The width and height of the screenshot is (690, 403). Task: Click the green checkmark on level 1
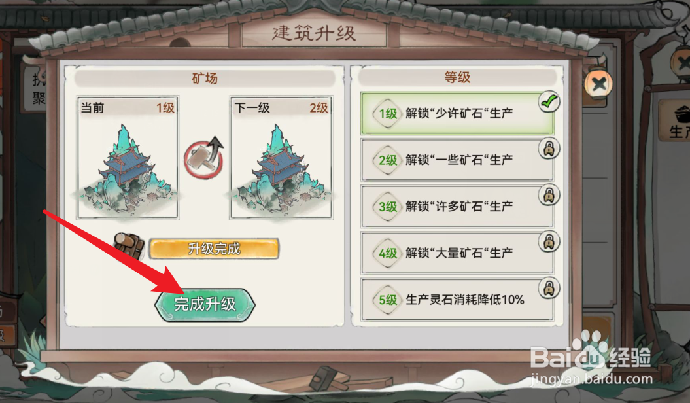(549, 103)
